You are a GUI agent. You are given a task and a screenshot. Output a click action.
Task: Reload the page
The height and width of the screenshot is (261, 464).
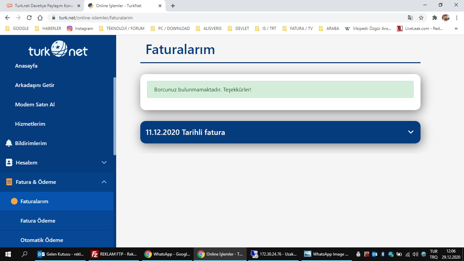[29, 18]
